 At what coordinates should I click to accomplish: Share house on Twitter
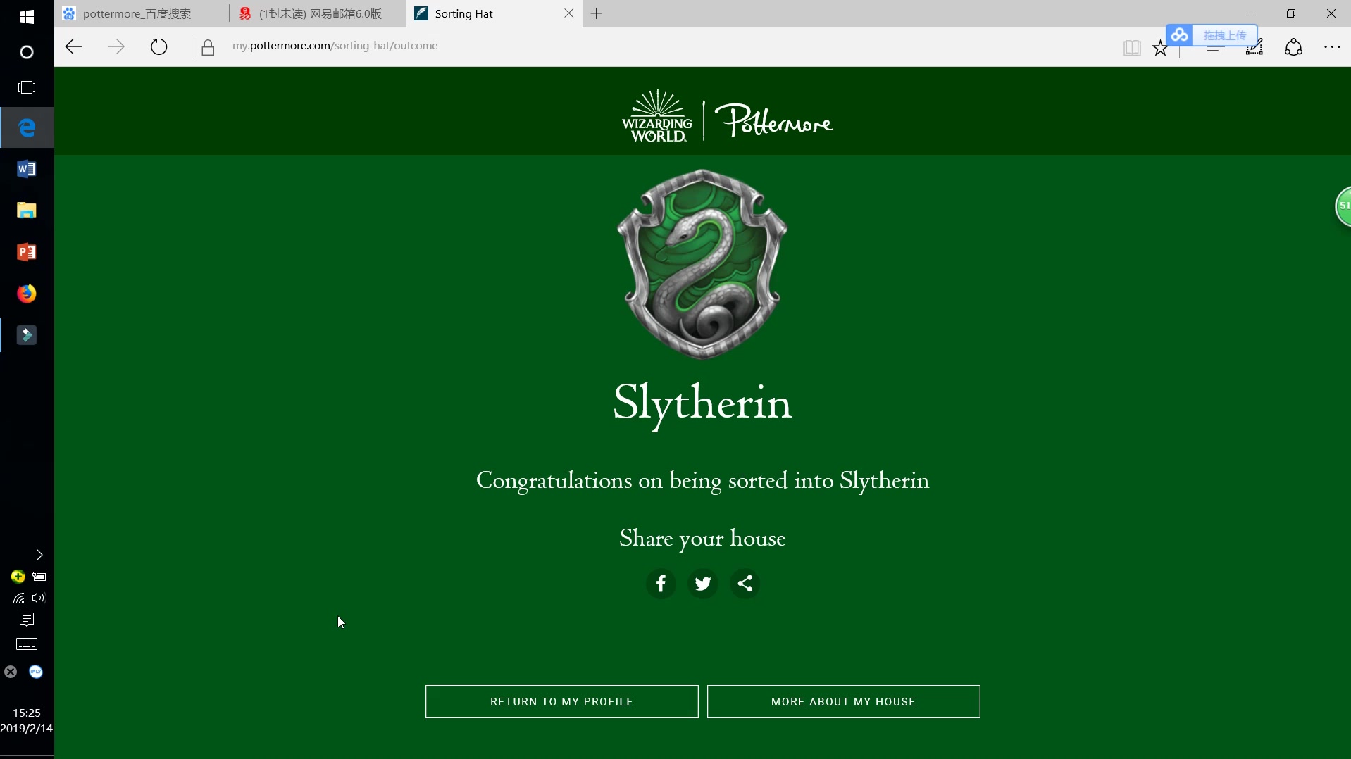[x=703, y=584]
